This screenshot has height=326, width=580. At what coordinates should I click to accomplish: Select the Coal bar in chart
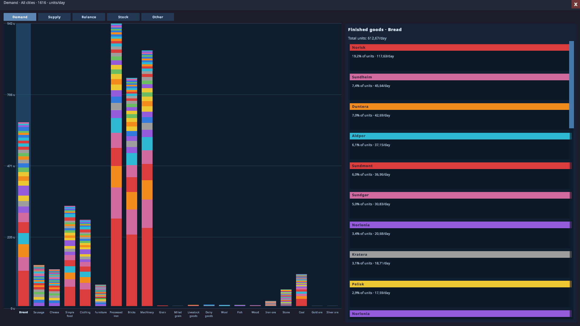301,290
